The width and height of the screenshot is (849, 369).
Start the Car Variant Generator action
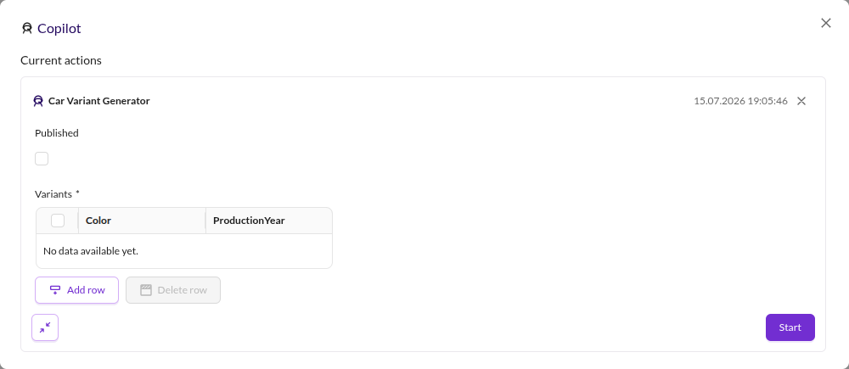pyautogui.click(x=790, y=327)
